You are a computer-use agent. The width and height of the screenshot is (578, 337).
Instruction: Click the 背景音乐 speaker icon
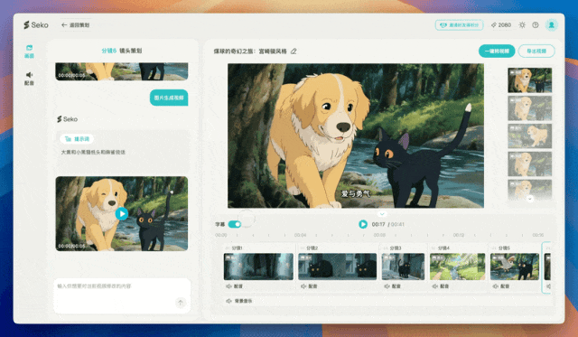click(x=228, y=301)
